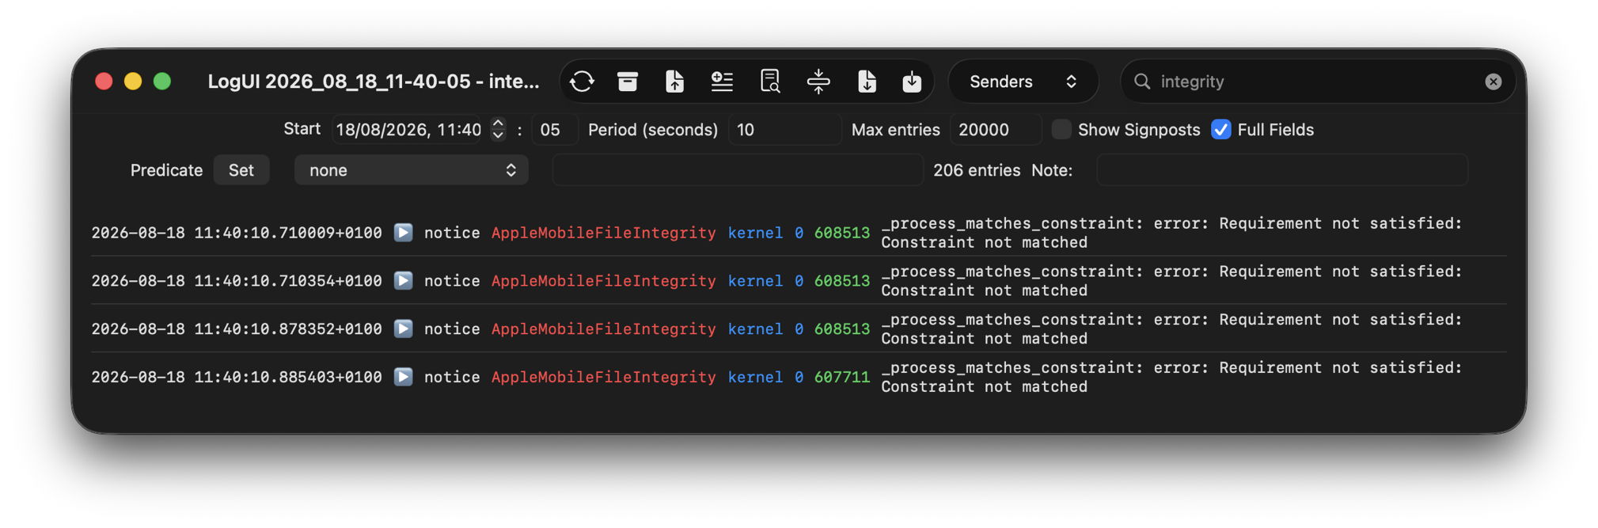Click 'kernel' in the 11:40:10.710354 row
This screenshot has width=1598, height=528.
tap(755, 281)
